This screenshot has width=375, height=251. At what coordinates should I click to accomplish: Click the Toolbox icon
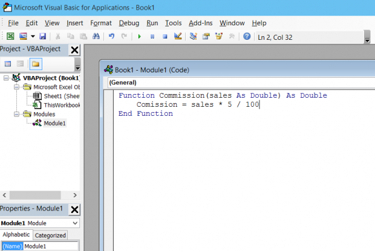(232, 36)
